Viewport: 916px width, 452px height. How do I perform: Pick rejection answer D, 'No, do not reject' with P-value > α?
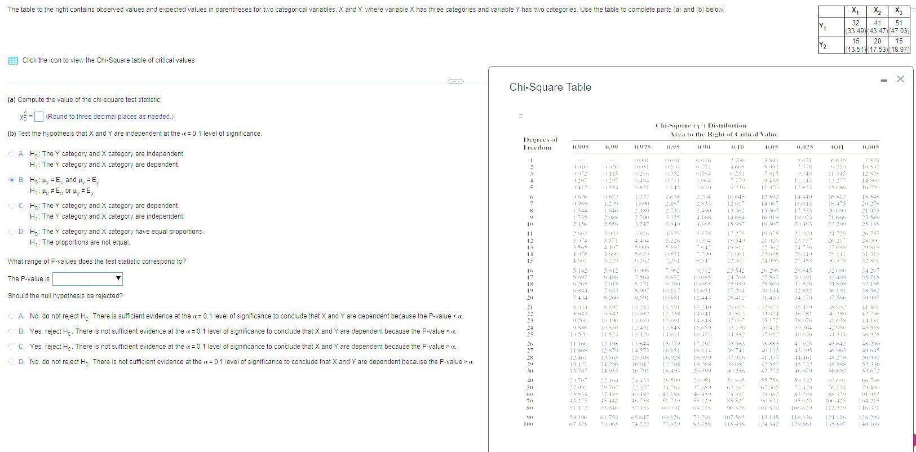click(x=11, y=362)
